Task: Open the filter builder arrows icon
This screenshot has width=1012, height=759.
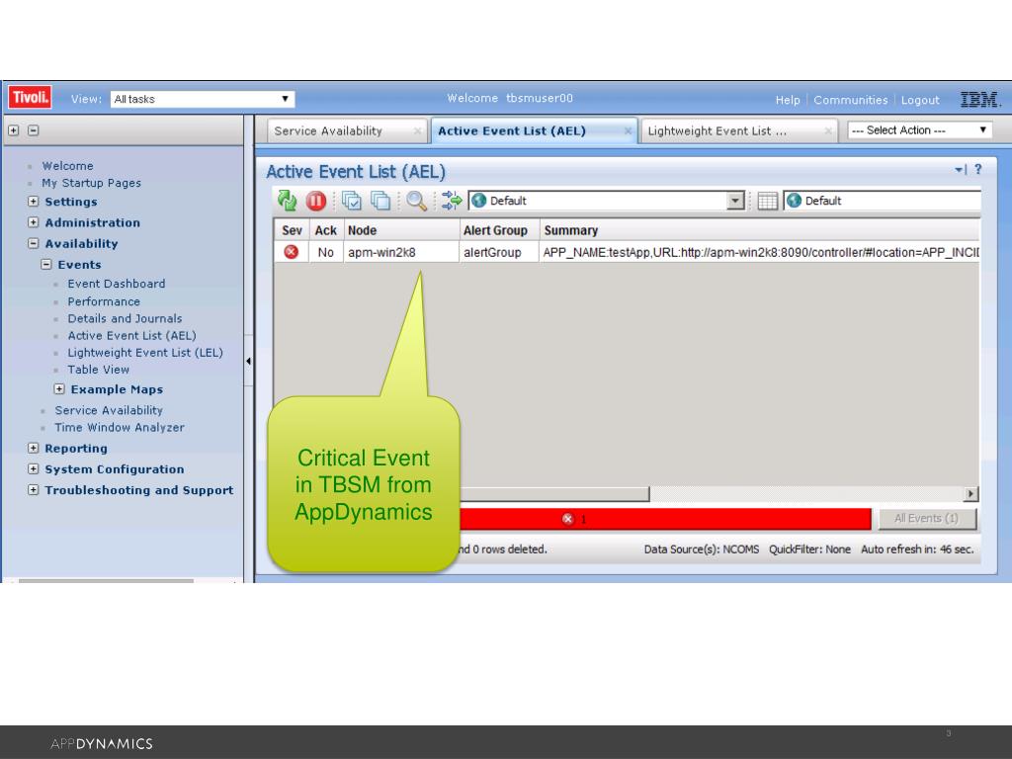Action: click(x=452, y=201)
